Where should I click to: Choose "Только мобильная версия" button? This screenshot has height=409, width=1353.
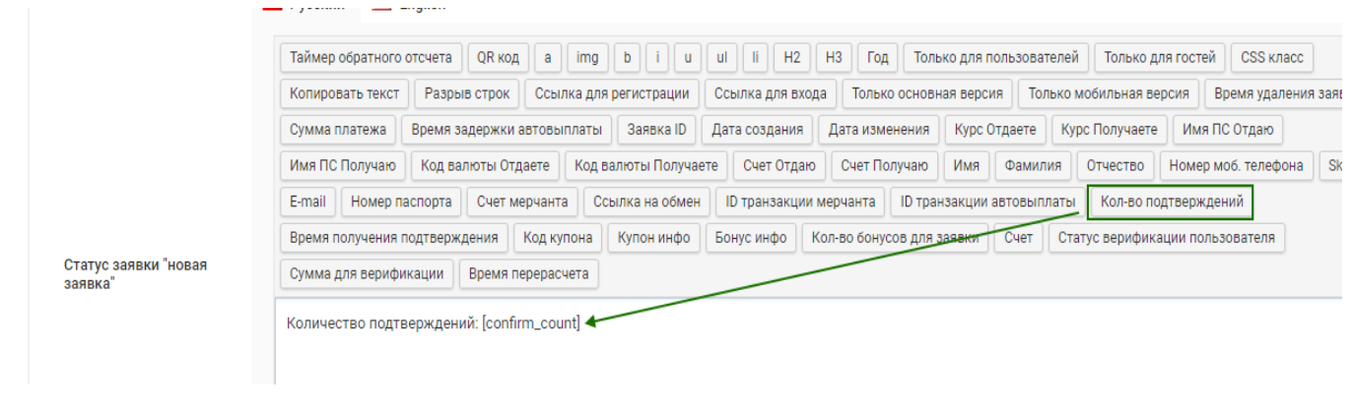coord(1110,94)
